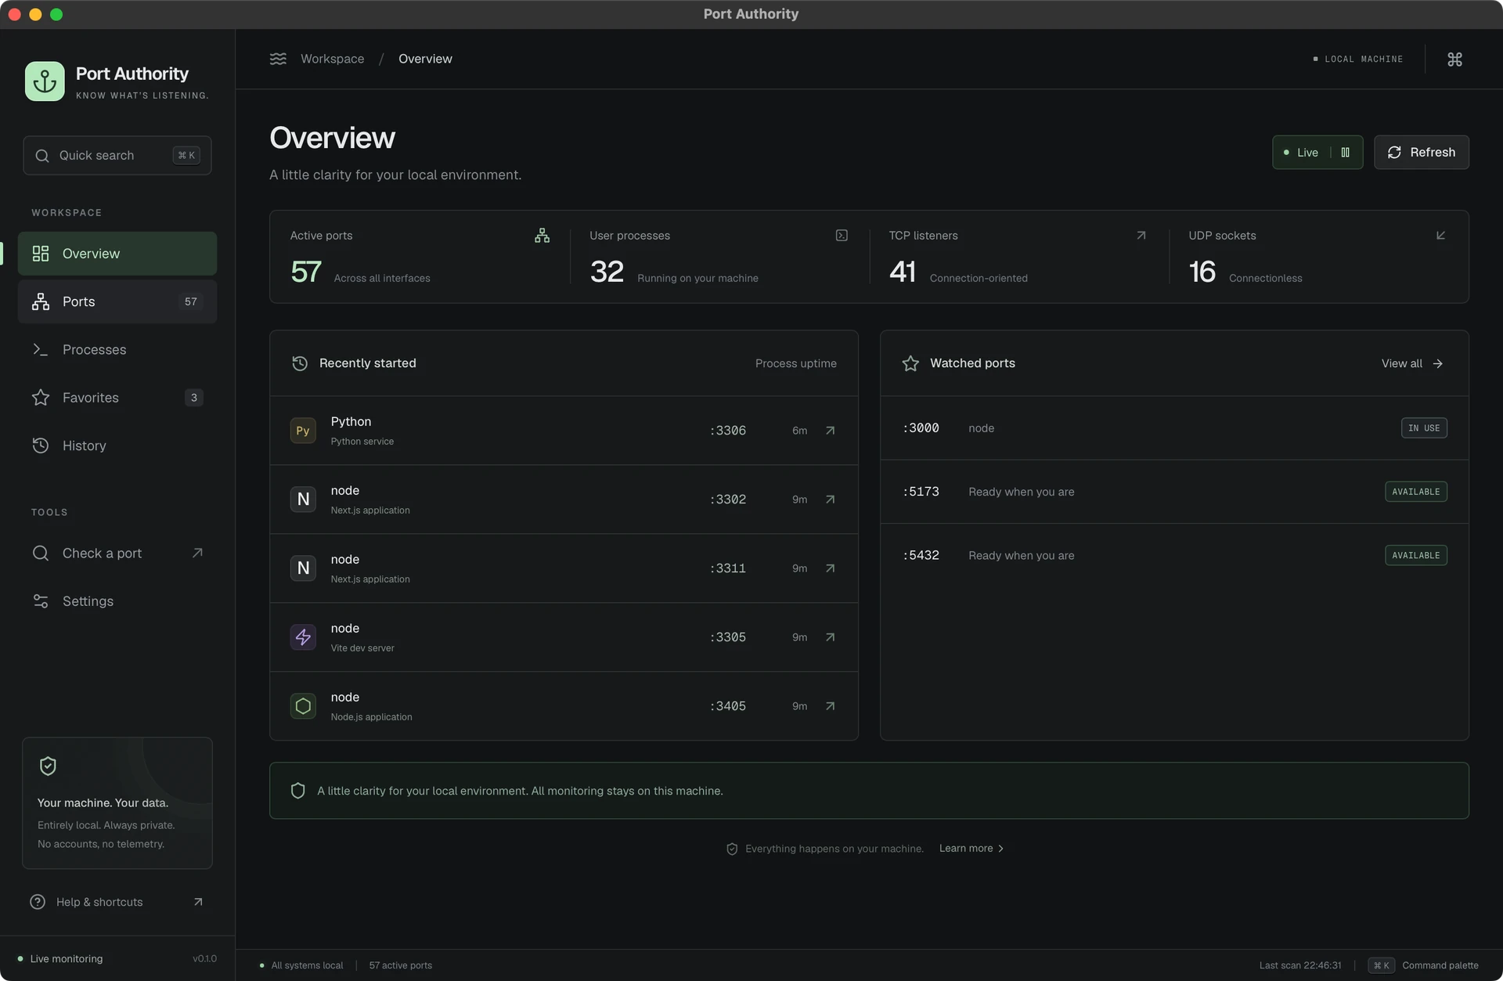
Task: Select watched port :3000 node row
Action: pyautogui.click(x=1174, y=428)
